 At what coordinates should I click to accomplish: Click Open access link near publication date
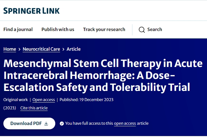click(44, 100)
